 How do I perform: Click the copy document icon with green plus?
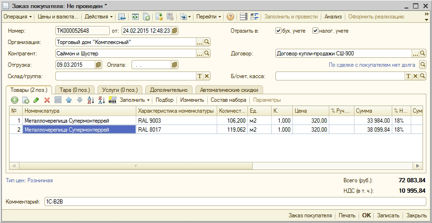pos(146,17)
